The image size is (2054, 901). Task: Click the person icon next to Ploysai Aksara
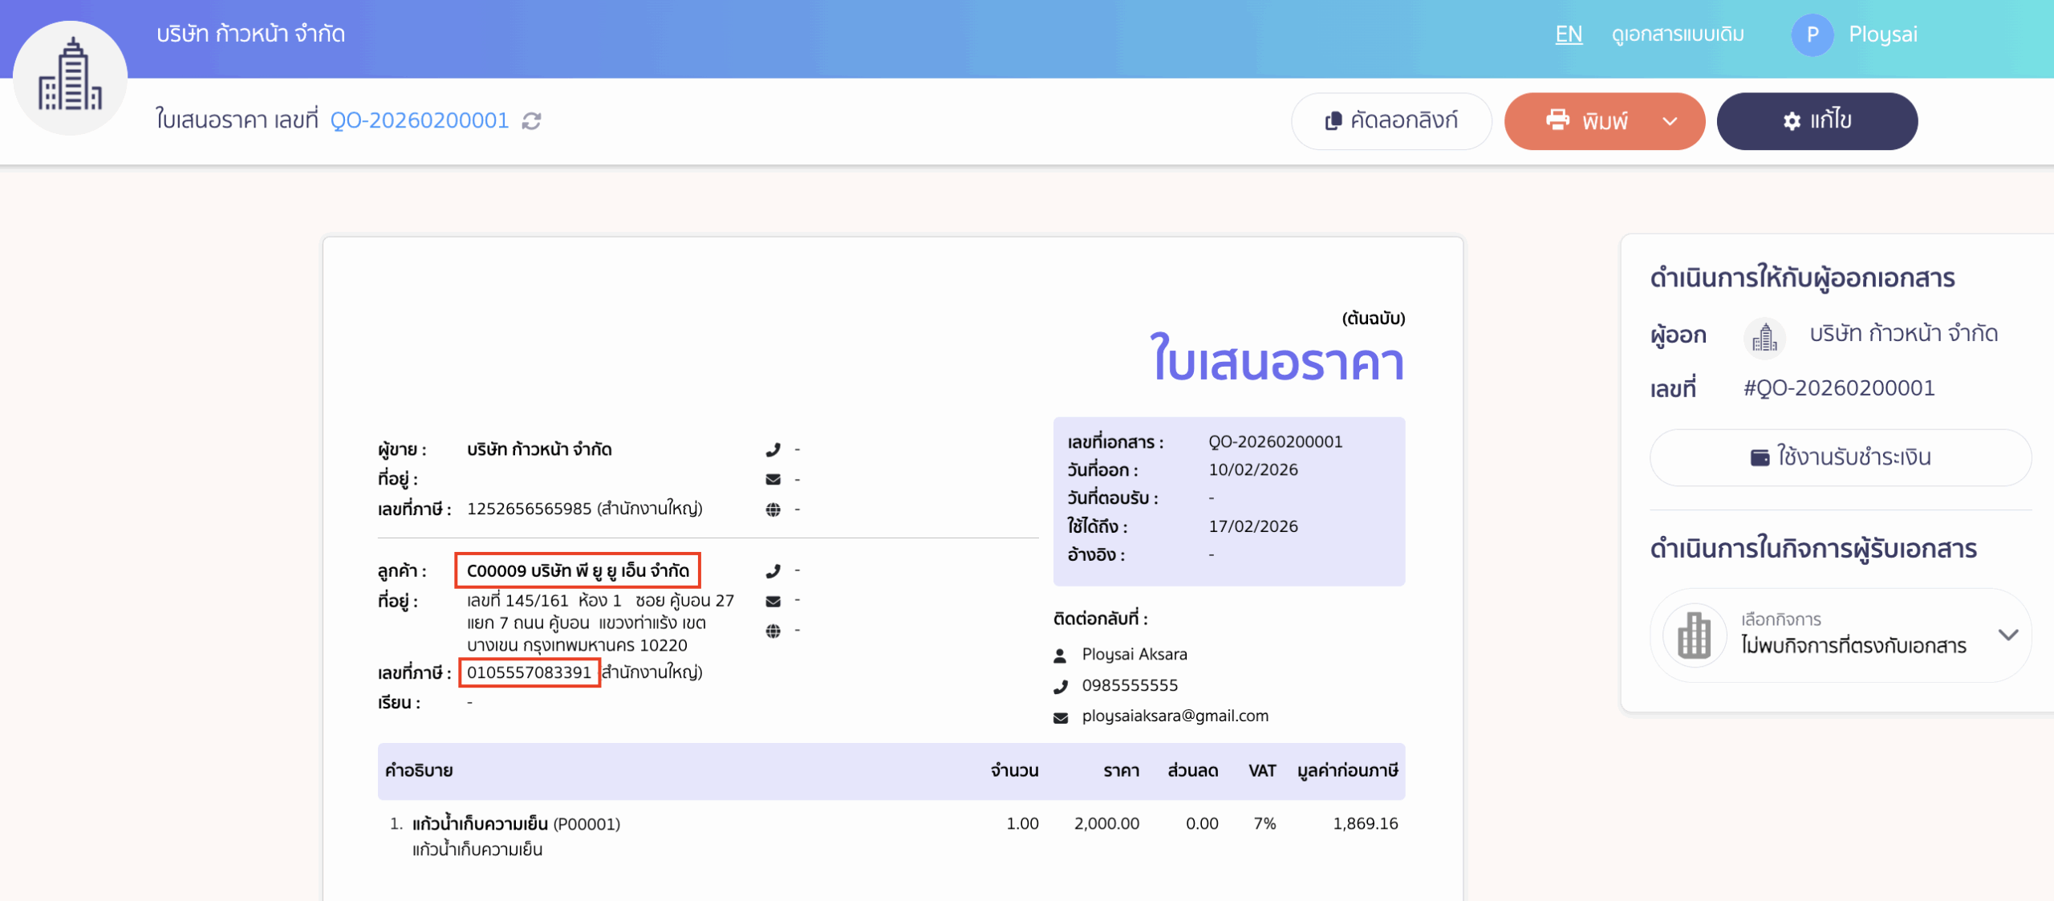tap(1060, 655)
